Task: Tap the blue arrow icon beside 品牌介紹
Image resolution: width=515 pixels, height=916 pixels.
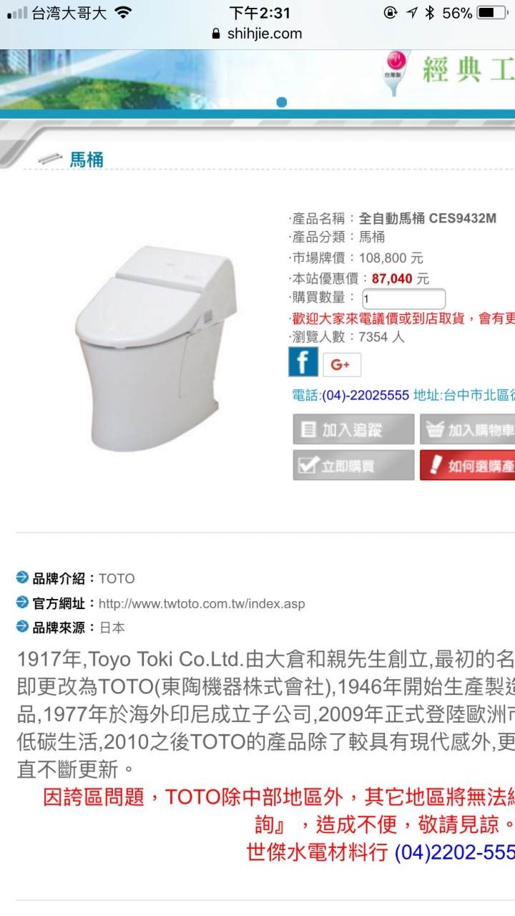Action: coord(23,578)
